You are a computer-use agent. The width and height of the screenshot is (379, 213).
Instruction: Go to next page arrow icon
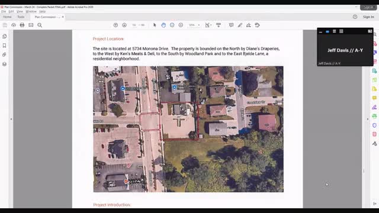[124, 25]
